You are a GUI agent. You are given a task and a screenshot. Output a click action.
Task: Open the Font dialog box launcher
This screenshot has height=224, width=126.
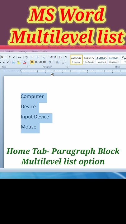(x=28, y=67)
